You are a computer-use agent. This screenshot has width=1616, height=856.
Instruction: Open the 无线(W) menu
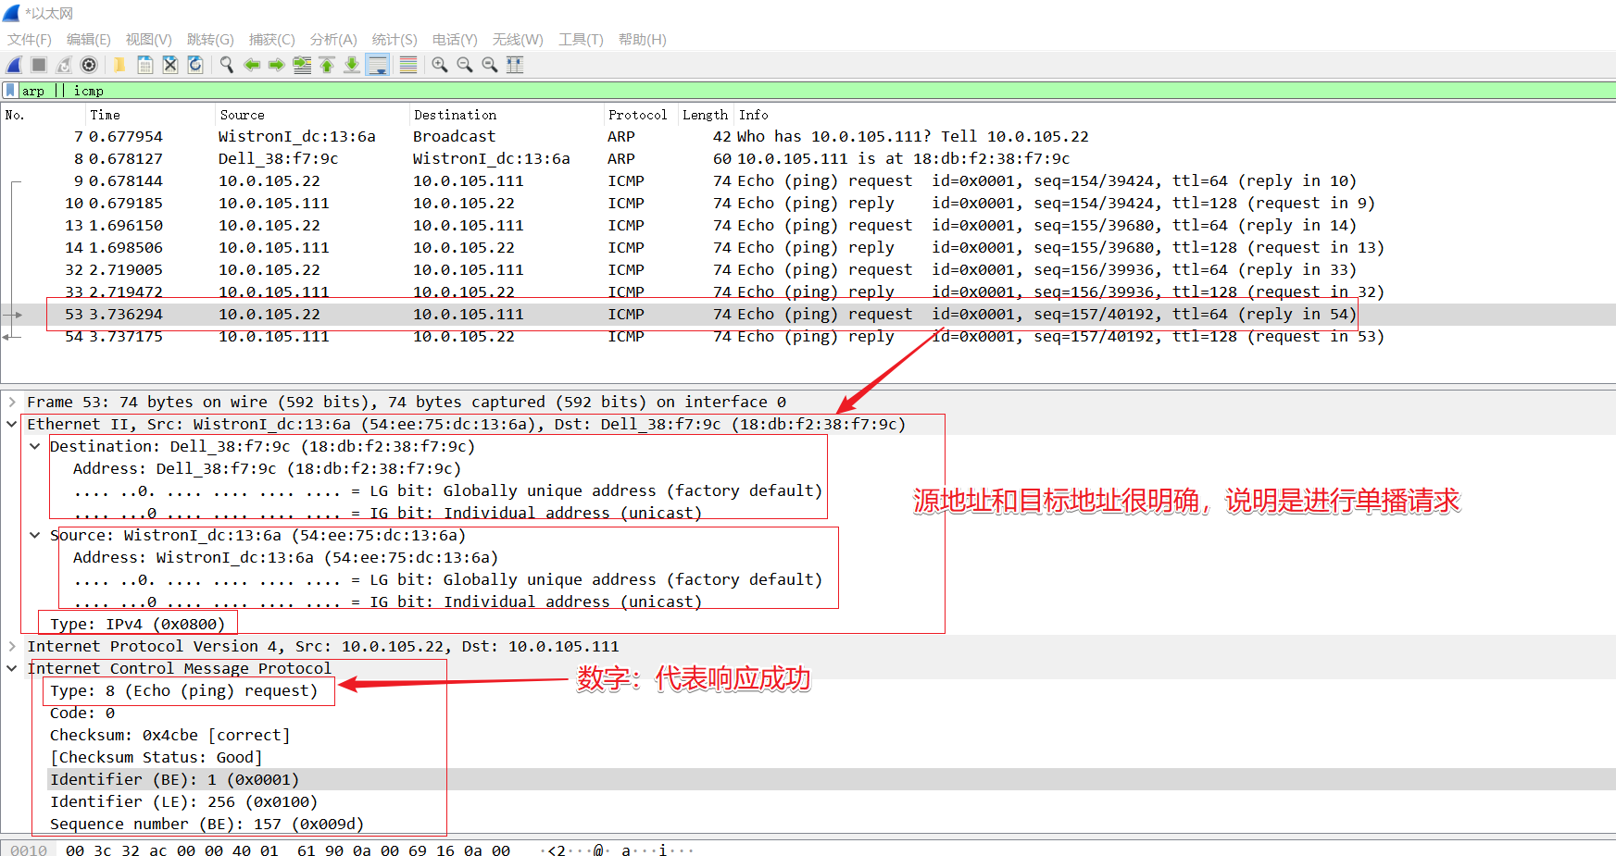[x=518, y=40]
